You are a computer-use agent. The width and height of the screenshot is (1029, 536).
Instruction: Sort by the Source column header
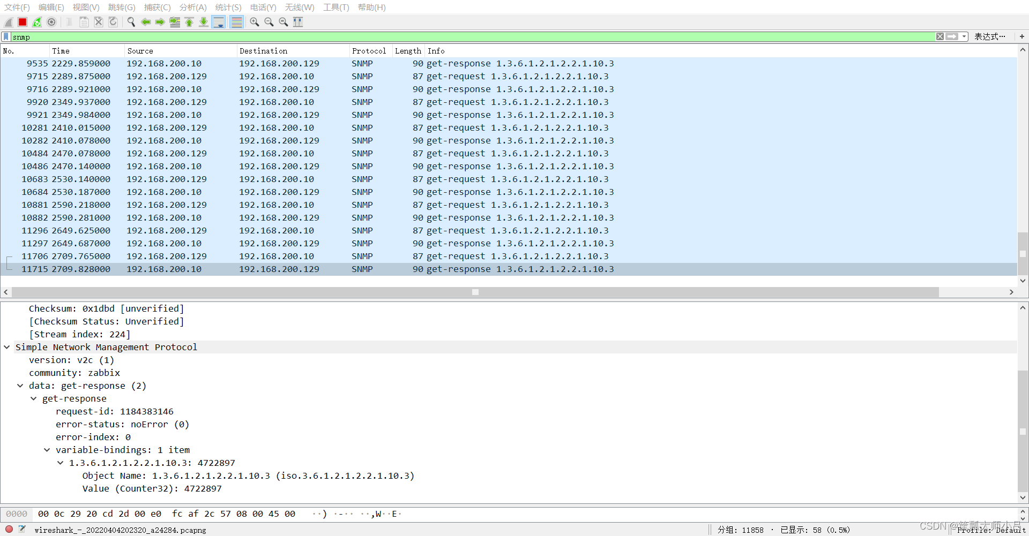point(180,51)
